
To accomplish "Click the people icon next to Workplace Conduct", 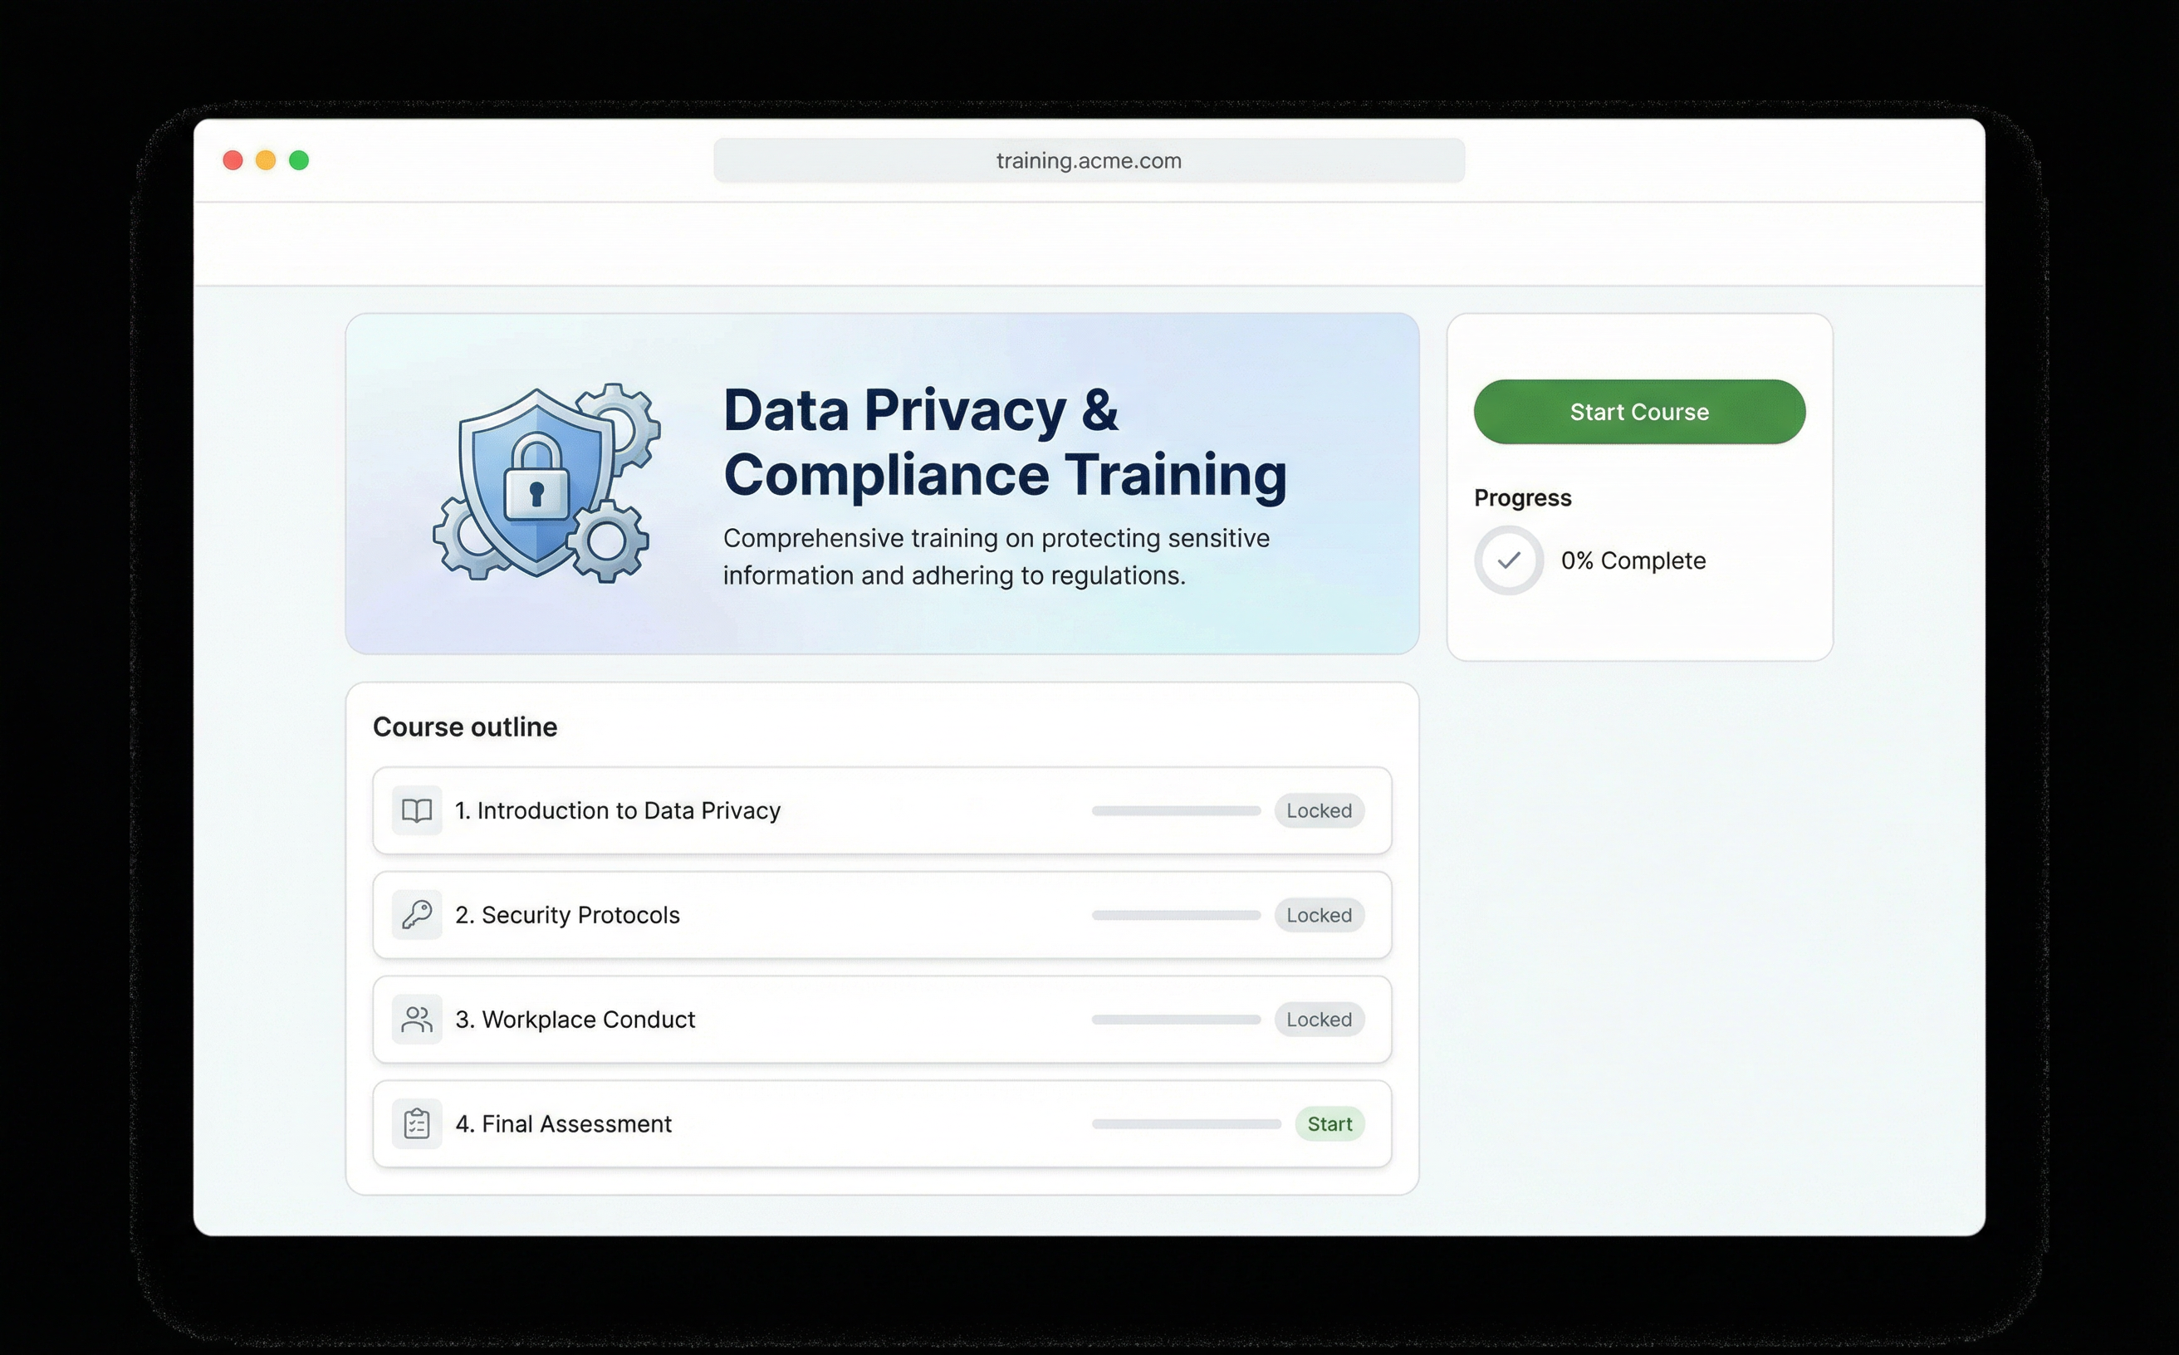I will tap(416, 1019).
